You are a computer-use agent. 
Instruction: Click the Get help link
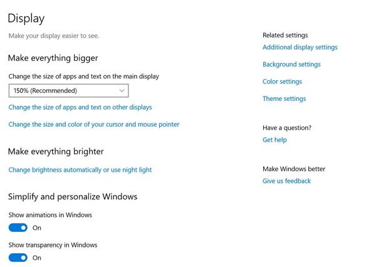click(274, 140)
